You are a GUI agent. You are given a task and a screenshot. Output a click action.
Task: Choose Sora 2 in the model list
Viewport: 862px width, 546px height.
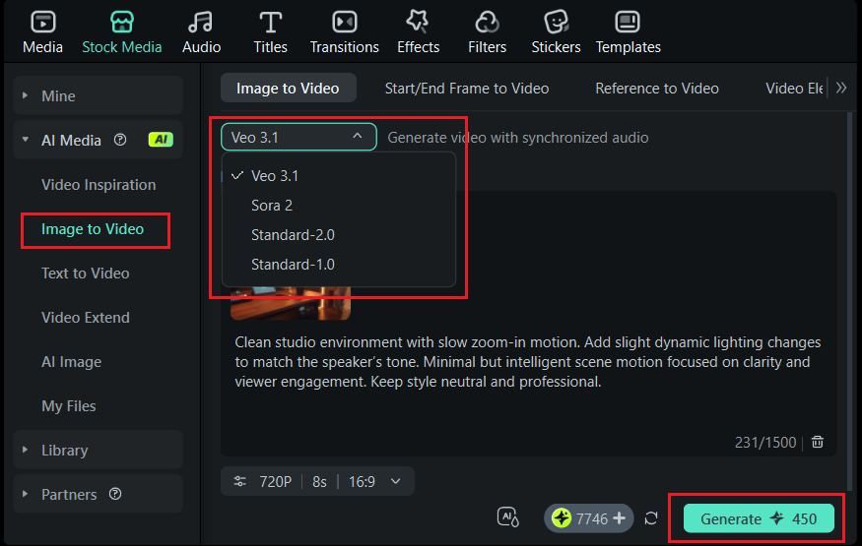pyautogui.click(x=339, y=206)
